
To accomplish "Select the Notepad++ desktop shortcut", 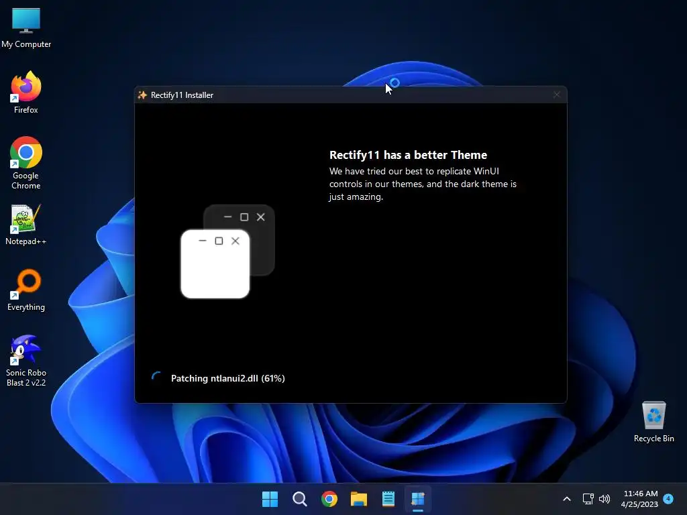I will coord(26,224).
